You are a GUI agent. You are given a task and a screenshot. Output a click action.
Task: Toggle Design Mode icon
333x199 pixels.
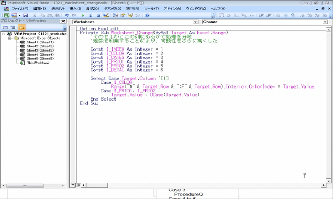106,15
